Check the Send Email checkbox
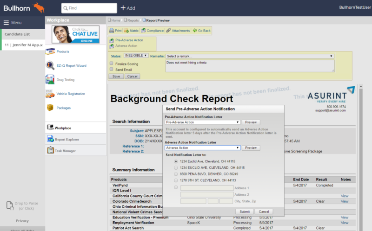Viewport: 372px width, 231px height. [112, 69]
